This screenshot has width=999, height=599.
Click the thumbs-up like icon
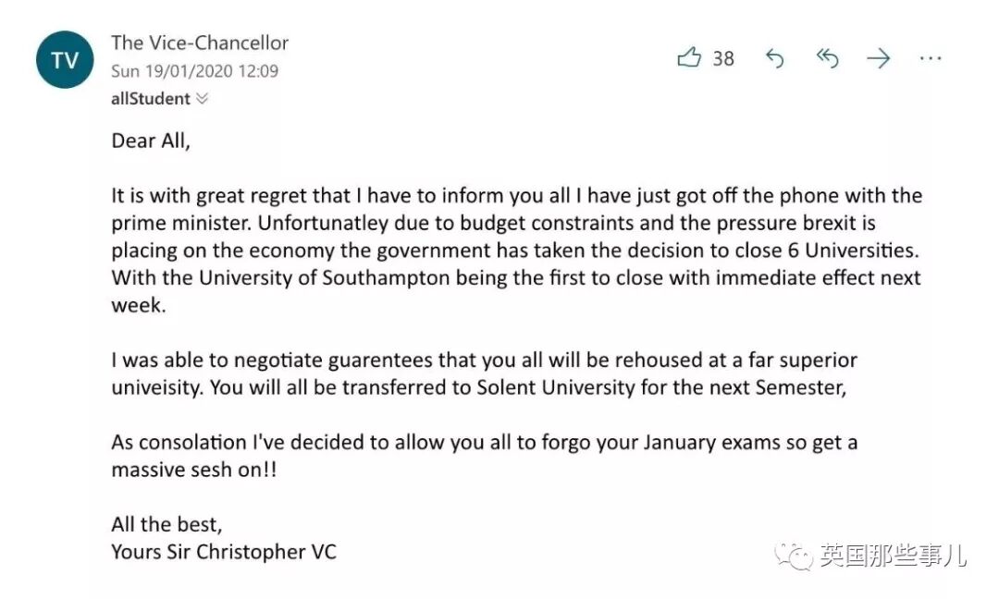pyautogui.click(x=689, y=58)
